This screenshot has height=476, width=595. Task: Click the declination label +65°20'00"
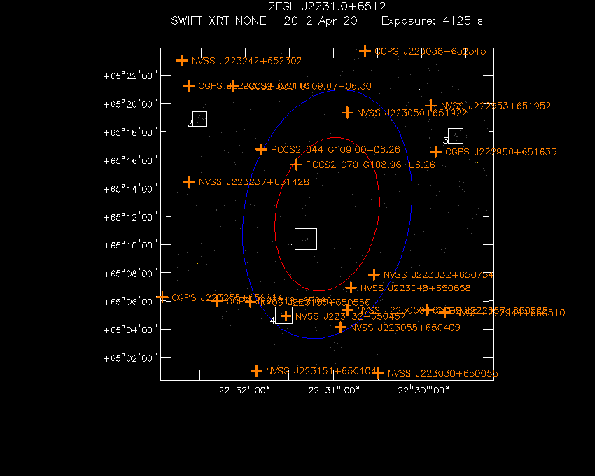tap(130, 104)
